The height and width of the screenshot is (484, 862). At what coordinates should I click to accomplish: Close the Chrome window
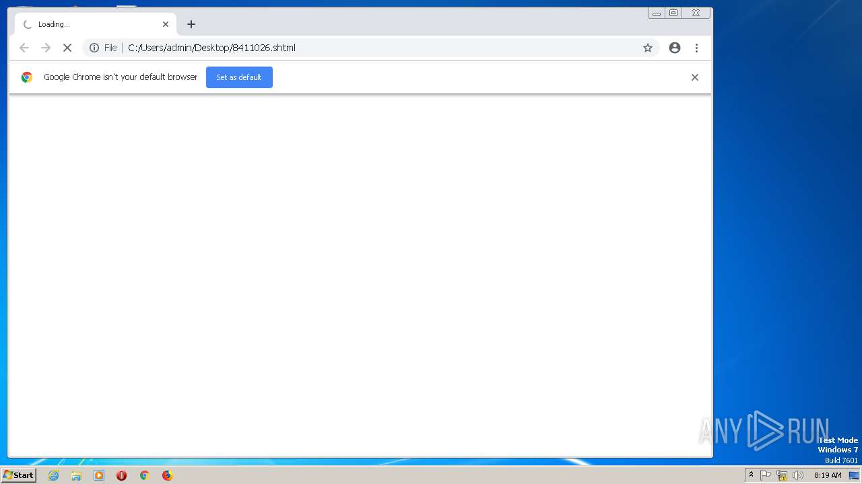(696, 13)
